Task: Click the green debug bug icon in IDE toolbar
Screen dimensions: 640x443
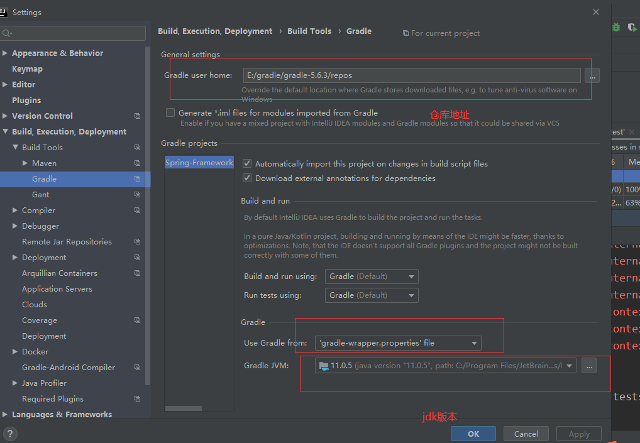Action: coord(616,27)
